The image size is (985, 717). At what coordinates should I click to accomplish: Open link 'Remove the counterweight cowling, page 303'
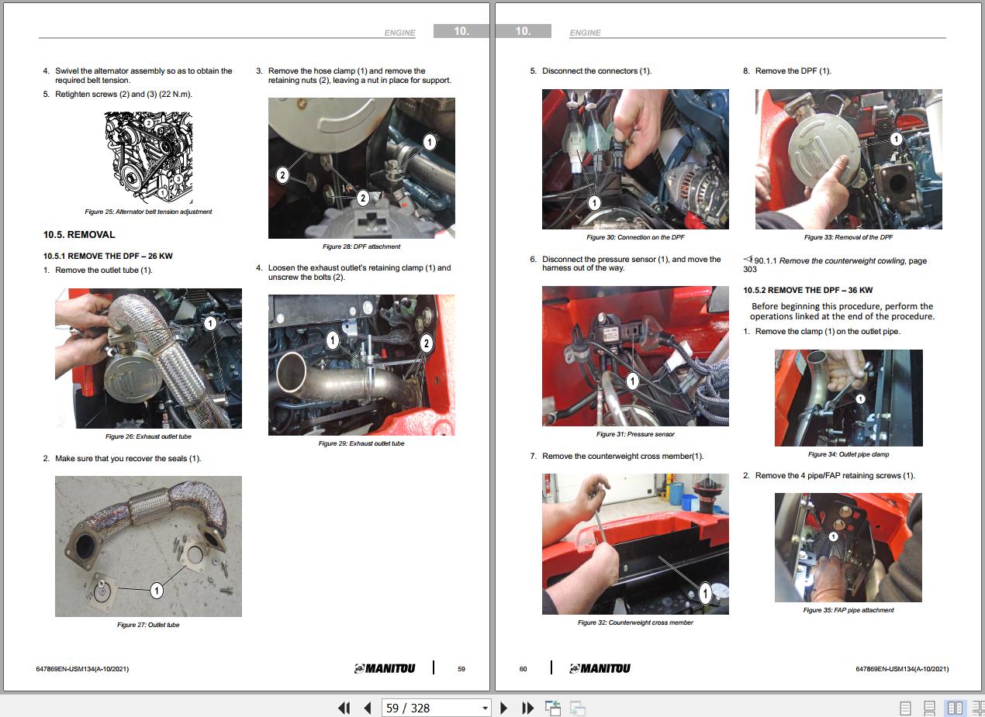[835, 265]
